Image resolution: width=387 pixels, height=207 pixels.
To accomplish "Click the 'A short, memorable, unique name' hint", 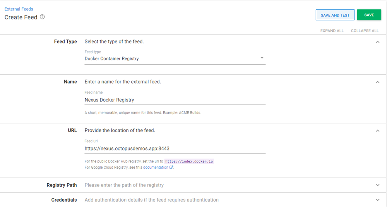I will coord(143,112).
